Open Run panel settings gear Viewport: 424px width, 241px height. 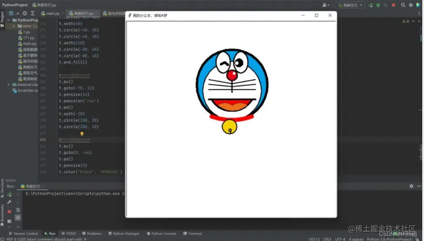point(411,186)
